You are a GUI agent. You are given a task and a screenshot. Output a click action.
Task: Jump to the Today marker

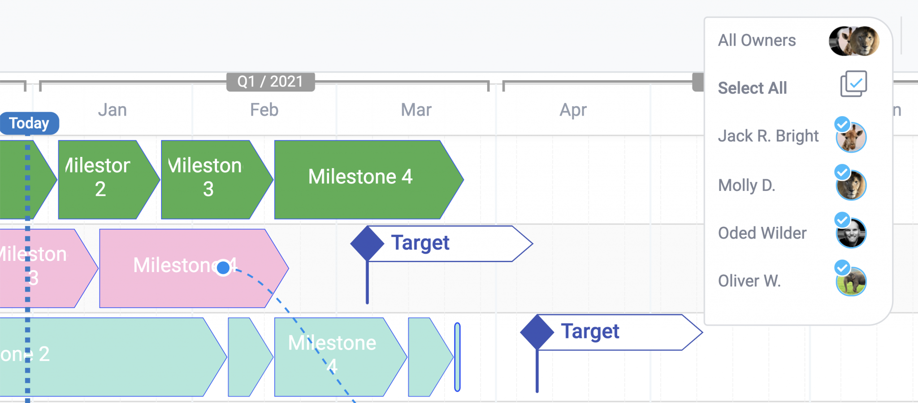29,123
